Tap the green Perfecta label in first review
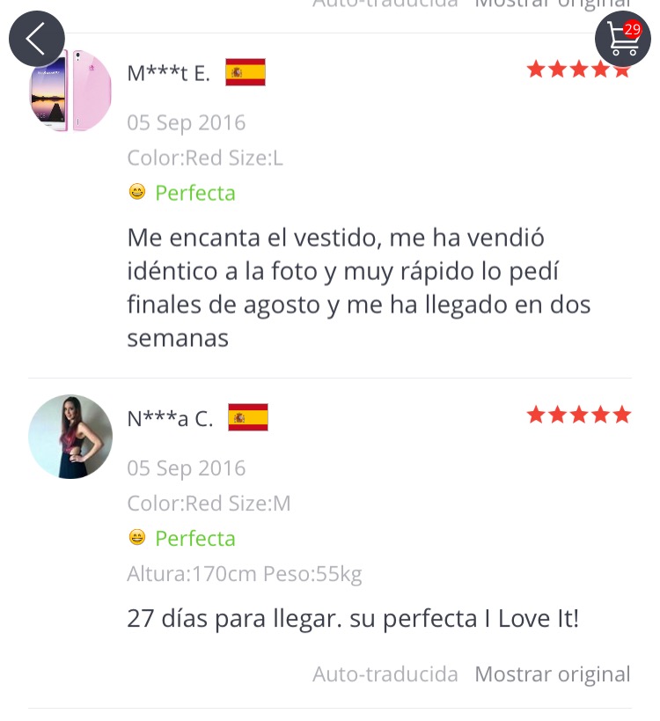This screenshot has width=660, height=721. click(195, 193)
